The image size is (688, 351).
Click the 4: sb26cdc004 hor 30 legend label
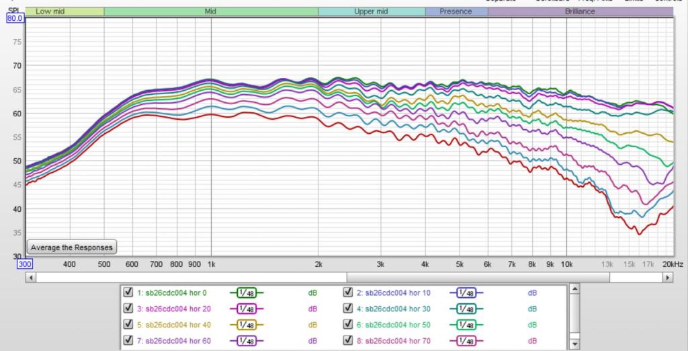394,309
